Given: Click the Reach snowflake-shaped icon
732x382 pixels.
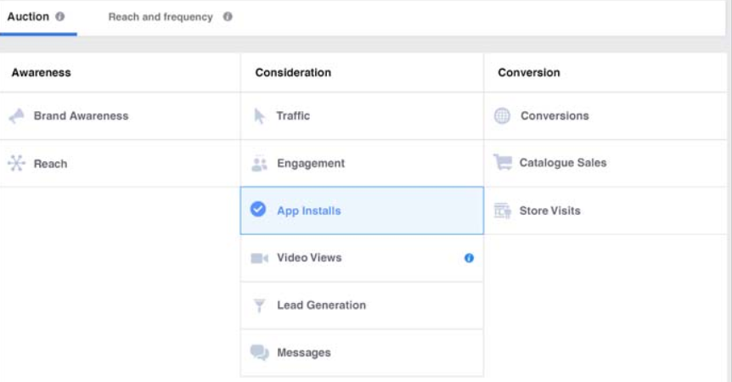Looking at the screenshot, I should (16, 164).
